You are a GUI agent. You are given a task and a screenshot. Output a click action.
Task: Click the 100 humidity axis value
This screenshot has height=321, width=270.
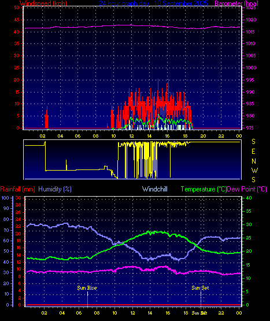5,198
